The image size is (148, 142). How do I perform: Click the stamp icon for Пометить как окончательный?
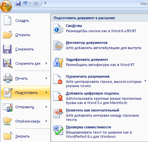[58, 113]
